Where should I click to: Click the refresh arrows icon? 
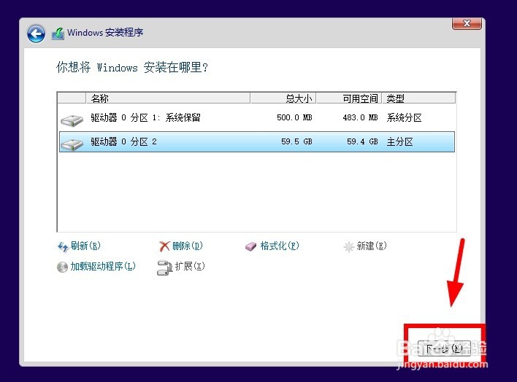click(x=63, y=246)
